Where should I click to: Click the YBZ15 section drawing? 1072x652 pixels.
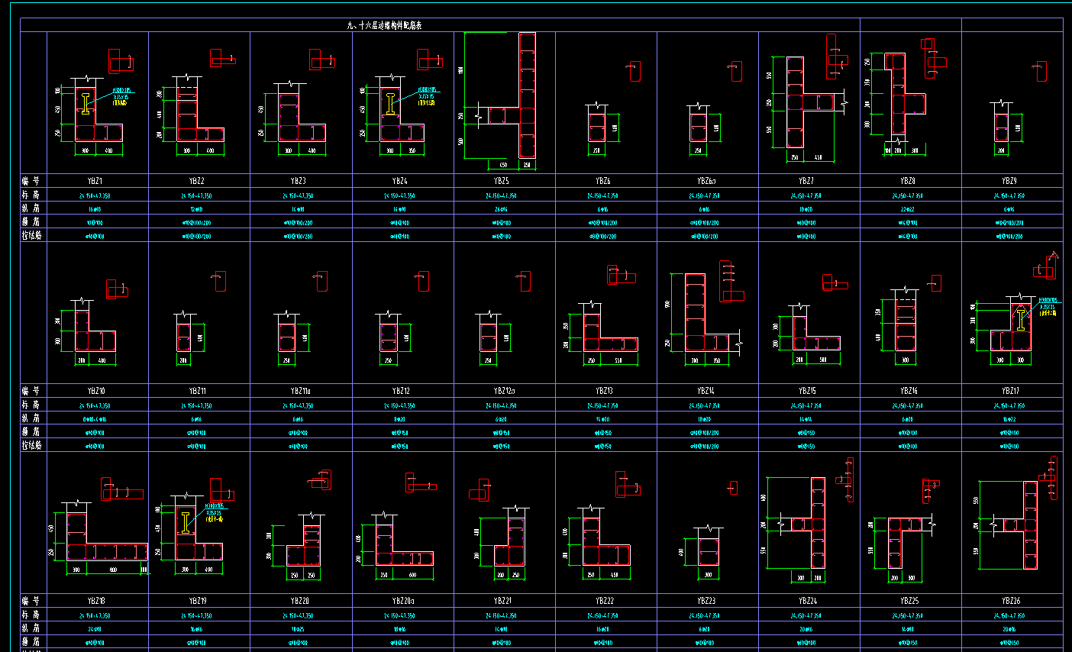815,334
